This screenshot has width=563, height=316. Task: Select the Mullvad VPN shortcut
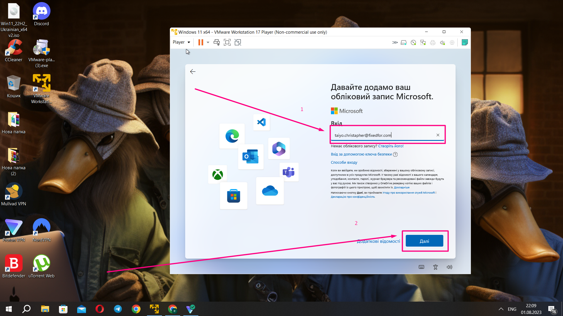click(x=14, y=194)
